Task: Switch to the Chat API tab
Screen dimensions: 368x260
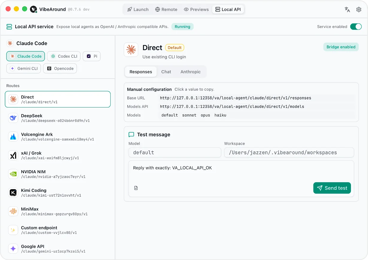Action: pos(166,72)
